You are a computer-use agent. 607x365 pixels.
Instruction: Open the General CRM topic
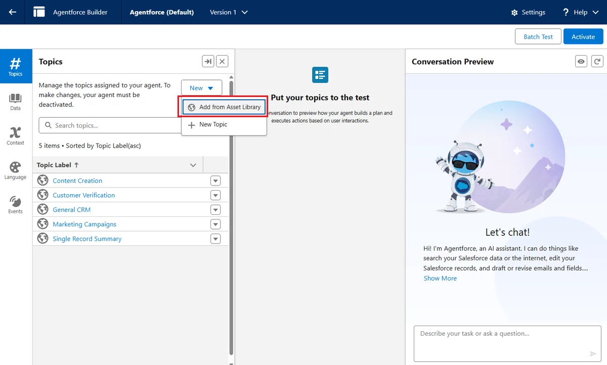pyautogui.click(x=71, y=209)
